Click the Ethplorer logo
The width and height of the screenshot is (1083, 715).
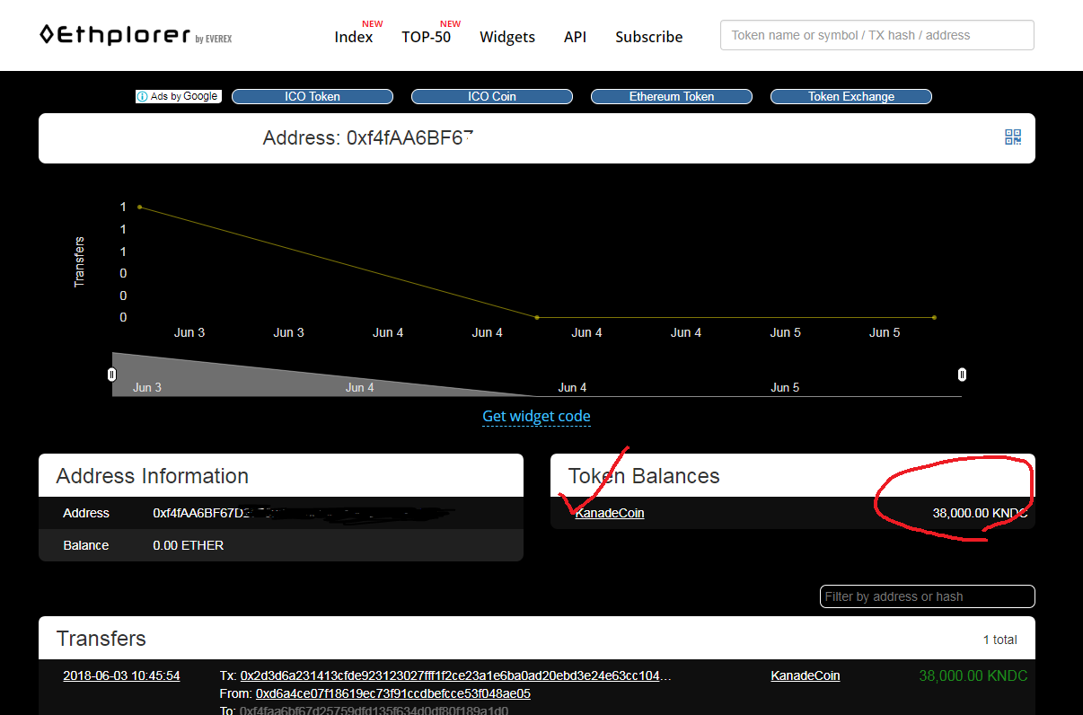(136, 35)
